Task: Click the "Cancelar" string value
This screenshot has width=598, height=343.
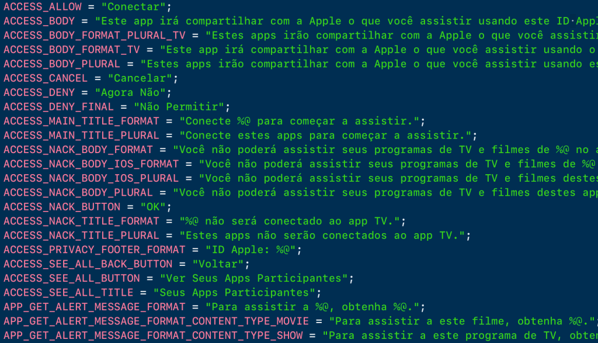Action: pos(140,78)
